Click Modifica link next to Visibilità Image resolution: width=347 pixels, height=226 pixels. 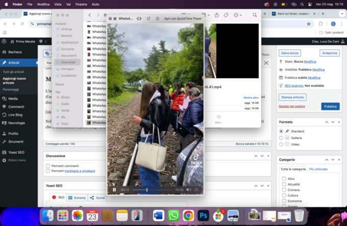click(318, 70)
